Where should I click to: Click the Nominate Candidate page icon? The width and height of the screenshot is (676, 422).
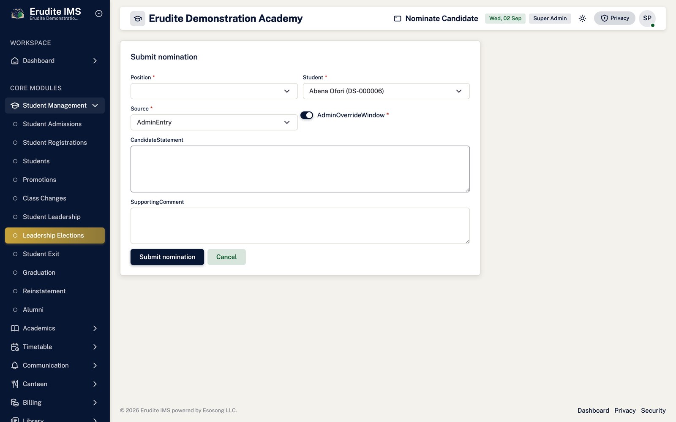pyautogui.click(x=398, y=19)
